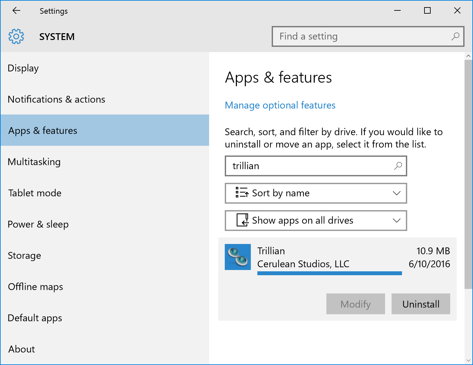Open Default apps page
The width and height of the screenshot is (473, 365).
[x=105, y=318]
